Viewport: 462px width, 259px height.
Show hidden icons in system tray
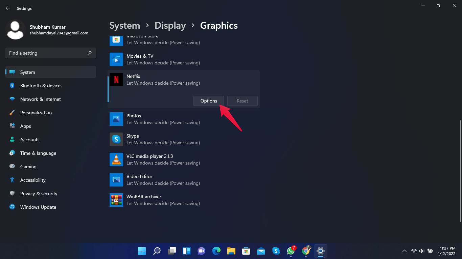coord(404,251)
